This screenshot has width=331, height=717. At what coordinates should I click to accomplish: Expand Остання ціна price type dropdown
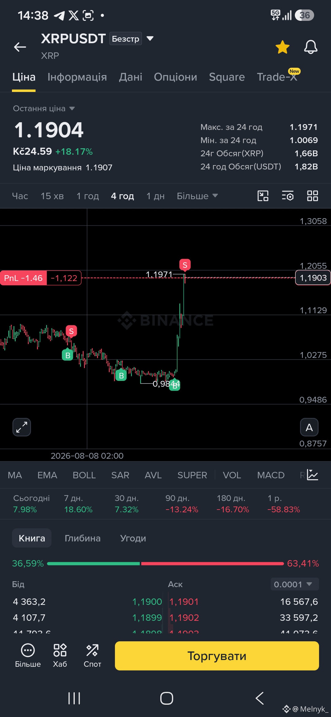pos(44,108)
